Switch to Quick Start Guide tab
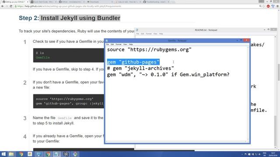The height and width of the screenshot is (157, 280). (x=44, y=2)
